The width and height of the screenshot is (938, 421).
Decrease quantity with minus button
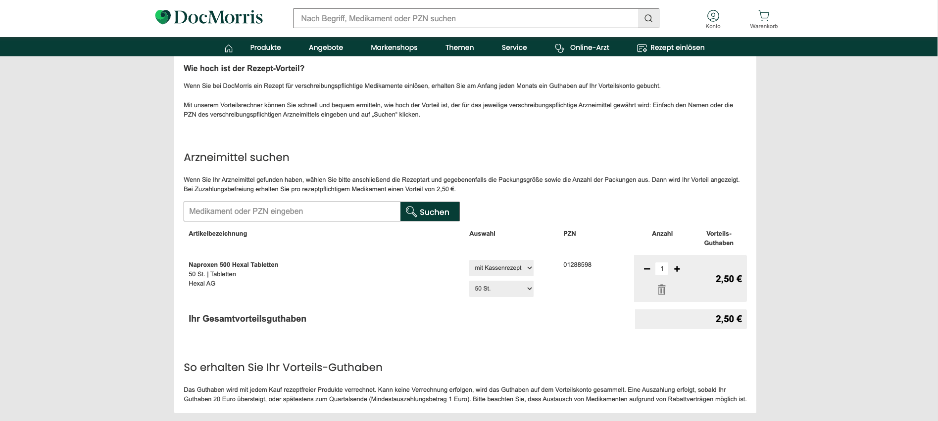click(646, 269)
